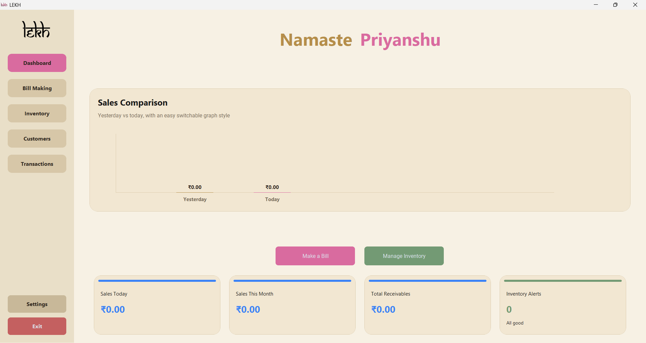Click the Lekh logo in the sidebar
The height and width of the screenshot is (343, 646).
36,30
